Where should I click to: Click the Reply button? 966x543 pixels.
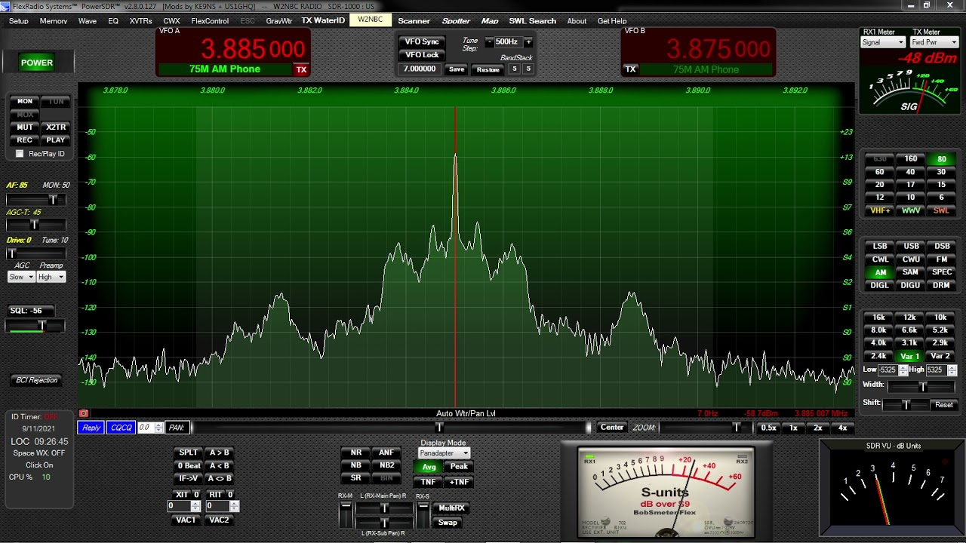click(x=91, y=428)
